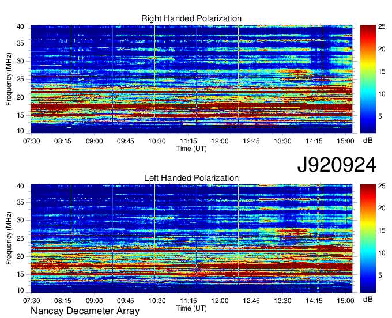The width and height of the screenshot is (392, 318).
Task: Click the 15 MHz tick of lower plot
Action: [20, 274]
